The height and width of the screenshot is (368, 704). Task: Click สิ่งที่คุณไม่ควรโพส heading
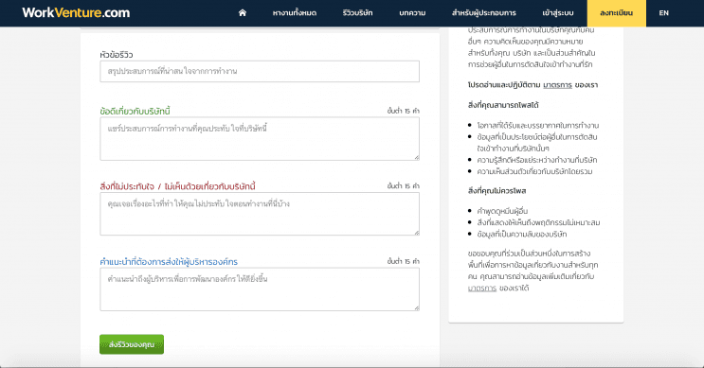[x=497, y=191]
